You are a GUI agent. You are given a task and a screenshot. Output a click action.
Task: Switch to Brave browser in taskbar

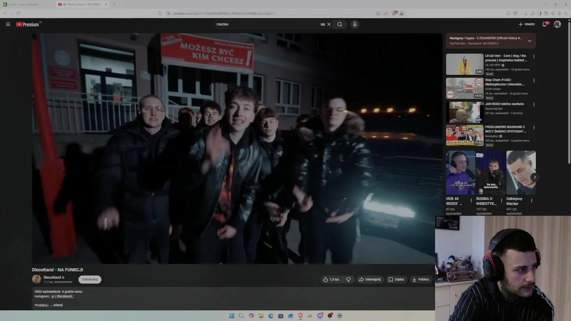(300, 316)
